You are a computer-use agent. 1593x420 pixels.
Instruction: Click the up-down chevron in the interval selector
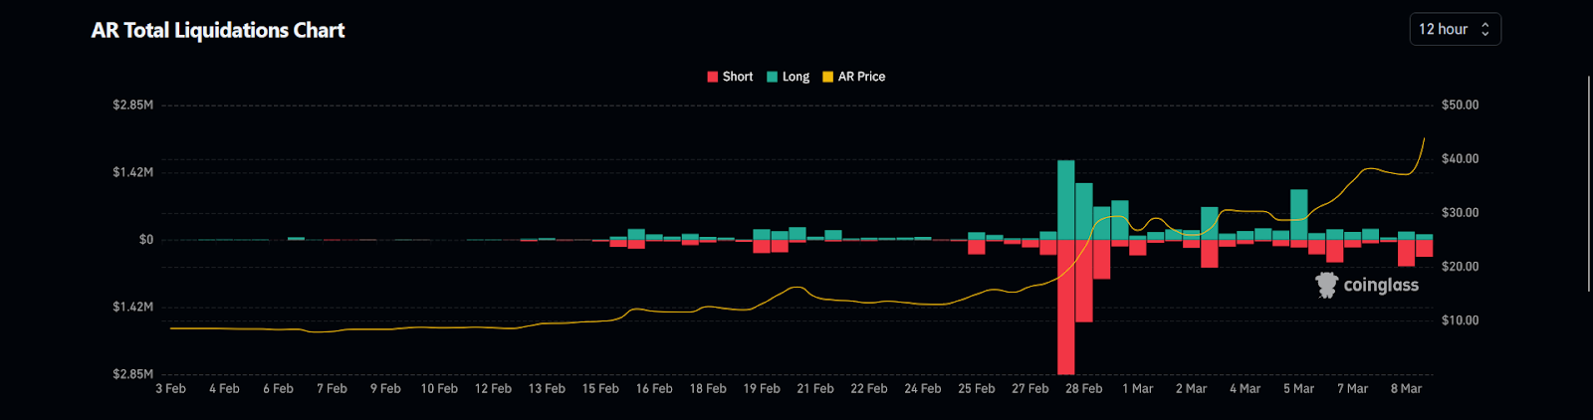pos(1484,30)
